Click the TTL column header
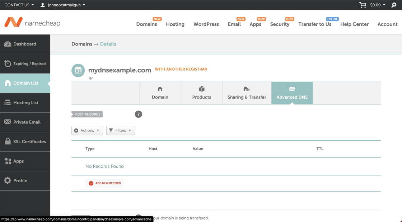The width and height of the screenshot is (402, 222). [x=320, y=149]
